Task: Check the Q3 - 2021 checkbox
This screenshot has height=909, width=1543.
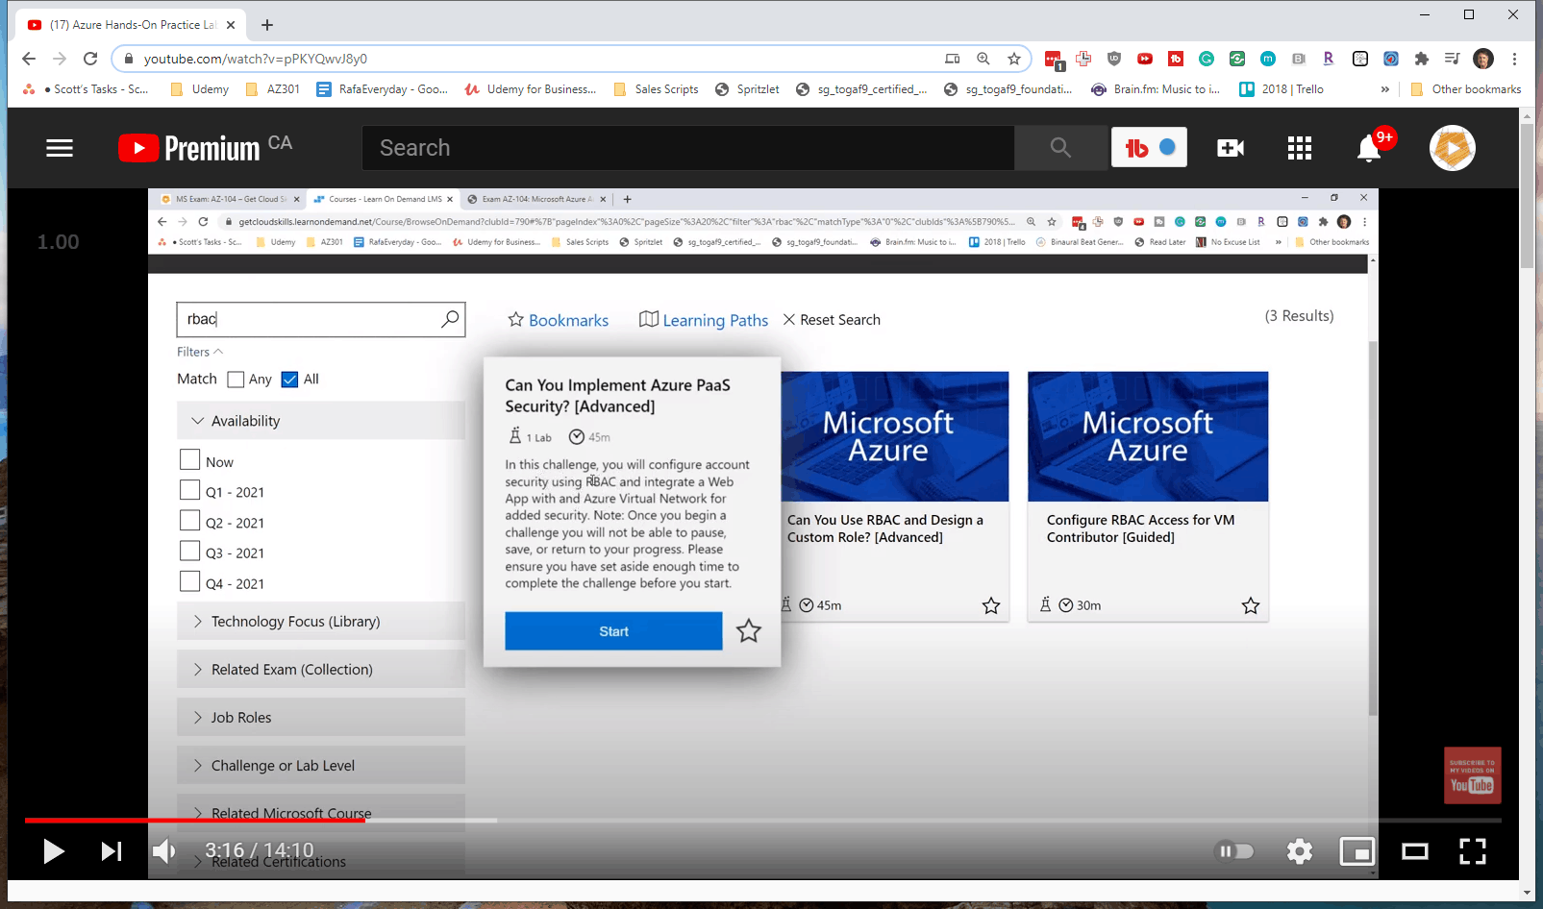Action: tap(190, 551)
